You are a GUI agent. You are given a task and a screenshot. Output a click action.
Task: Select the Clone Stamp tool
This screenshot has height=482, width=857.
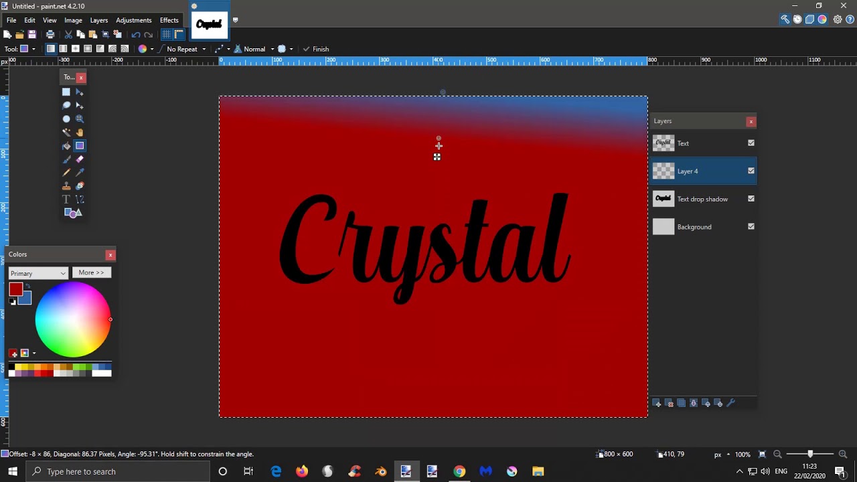(66, 186)
